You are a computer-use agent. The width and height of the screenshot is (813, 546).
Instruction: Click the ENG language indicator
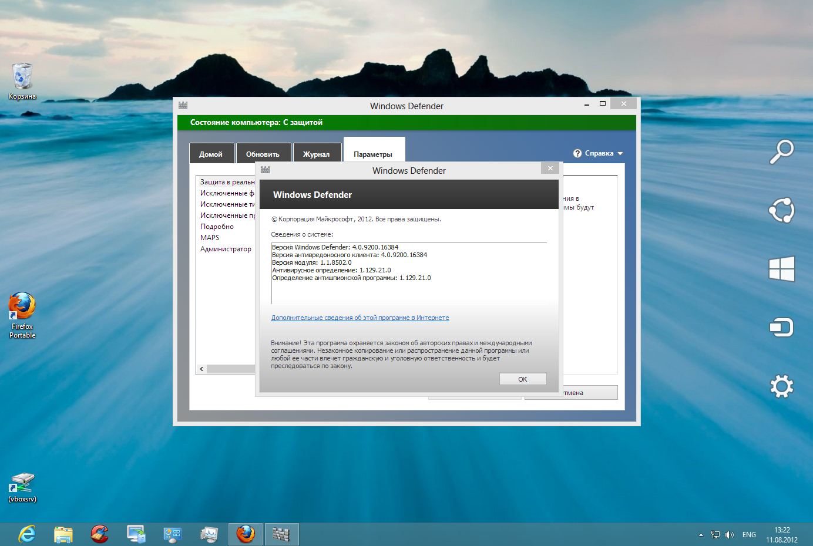click(x=749, y=535)
